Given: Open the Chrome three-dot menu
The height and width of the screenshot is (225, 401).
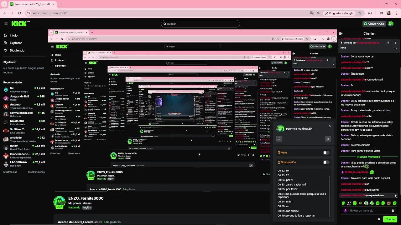Looking at the screenshot, I should click(x=396, y=13).
